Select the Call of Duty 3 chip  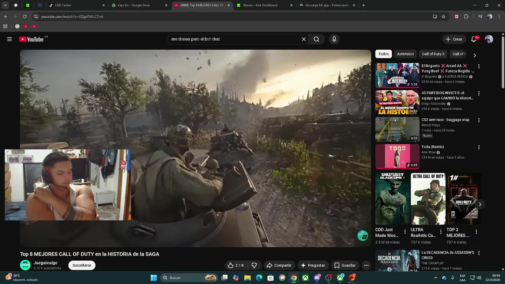(x=433, y=54)
